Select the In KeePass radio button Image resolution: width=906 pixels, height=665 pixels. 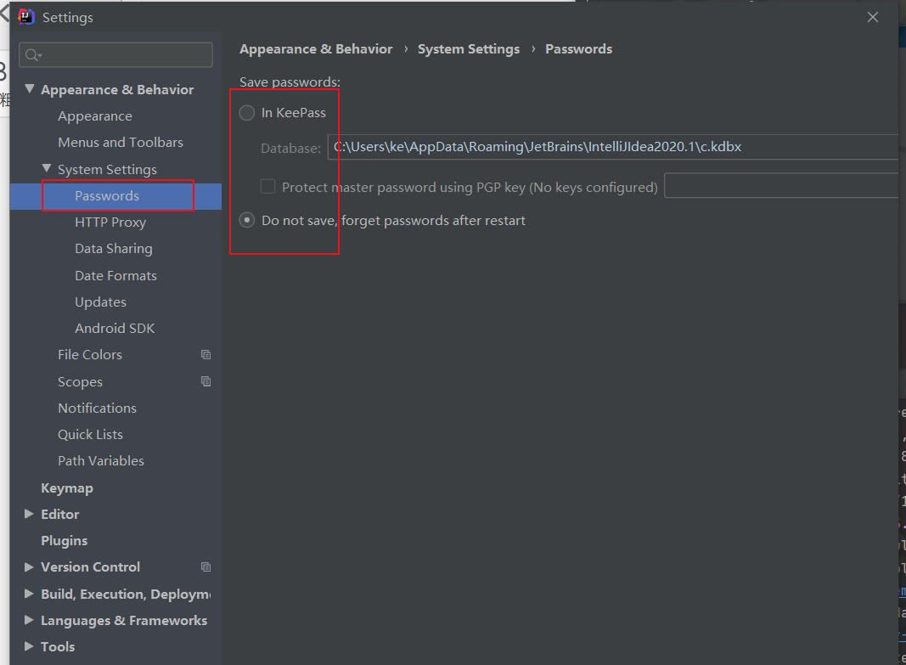[247, 113]
